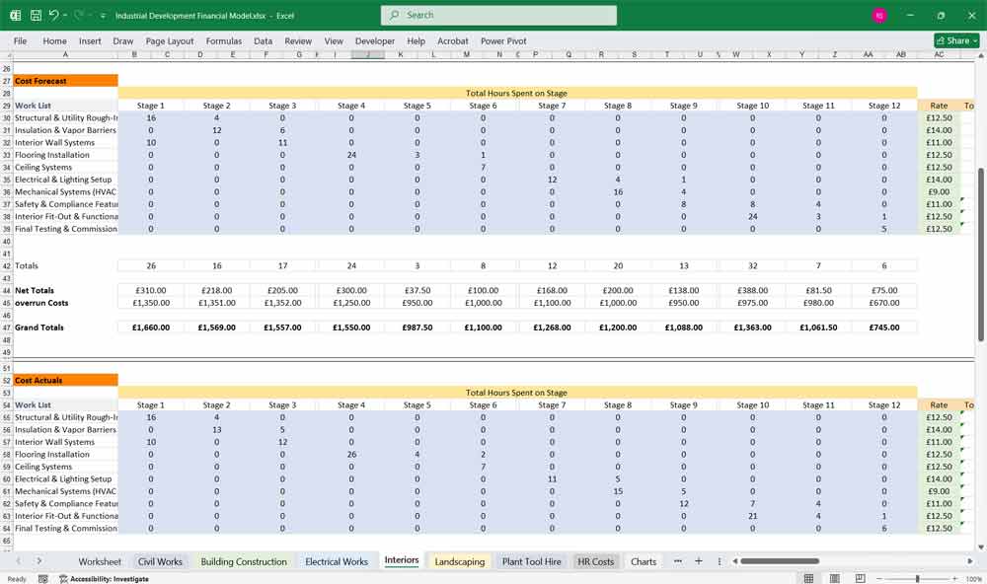987x584 pixels.
Task: Open the Developer ribbon tab
Action: (374, 40)
